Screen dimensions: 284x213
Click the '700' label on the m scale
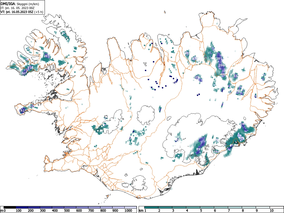(x=91, y=211)
